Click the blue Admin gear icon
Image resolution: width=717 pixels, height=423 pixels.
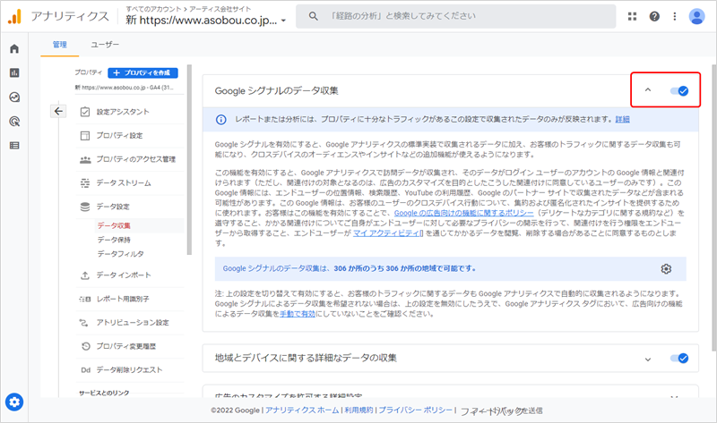coord(14,402)
